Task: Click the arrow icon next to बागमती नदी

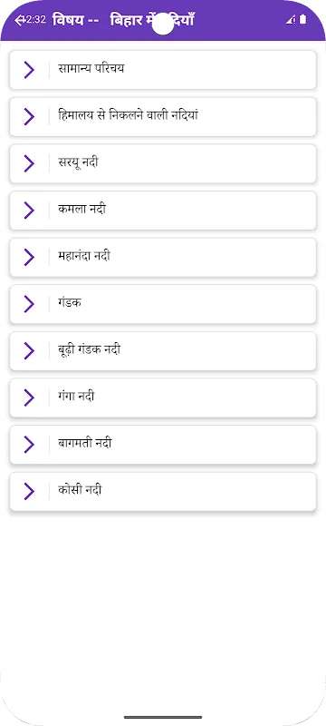Action: [x=29, y=444]
